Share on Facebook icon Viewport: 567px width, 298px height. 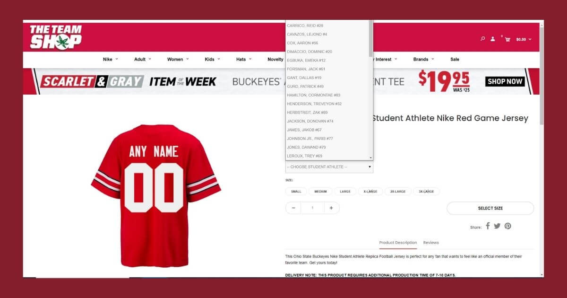pos(488,226)
